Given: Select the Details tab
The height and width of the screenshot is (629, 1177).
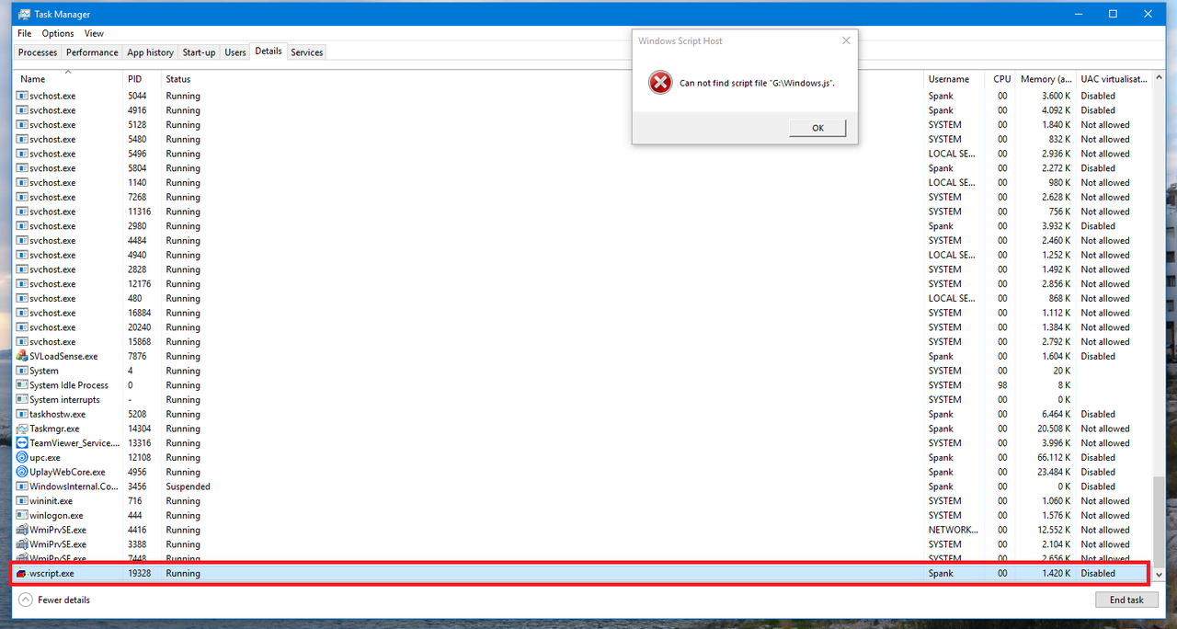Looking at the screenshot, I should click(x=269, y=51).
